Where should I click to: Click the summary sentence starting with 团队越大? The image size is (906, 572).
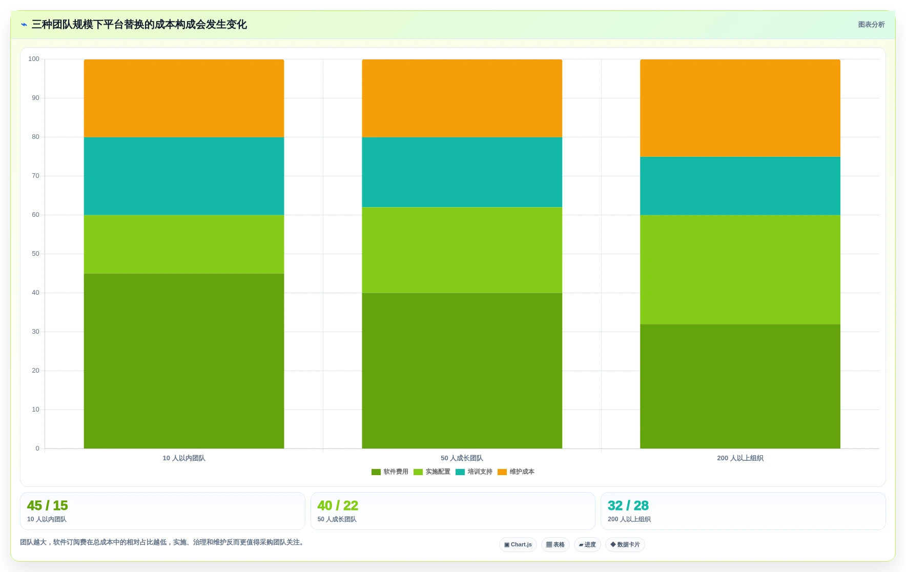point(163,542)
